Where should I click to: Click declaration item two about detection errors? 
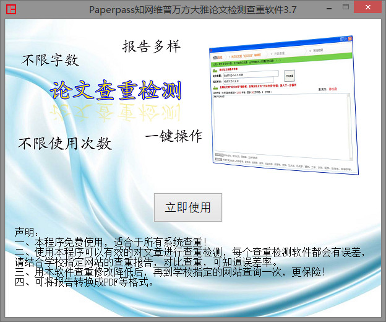(191, 252)
